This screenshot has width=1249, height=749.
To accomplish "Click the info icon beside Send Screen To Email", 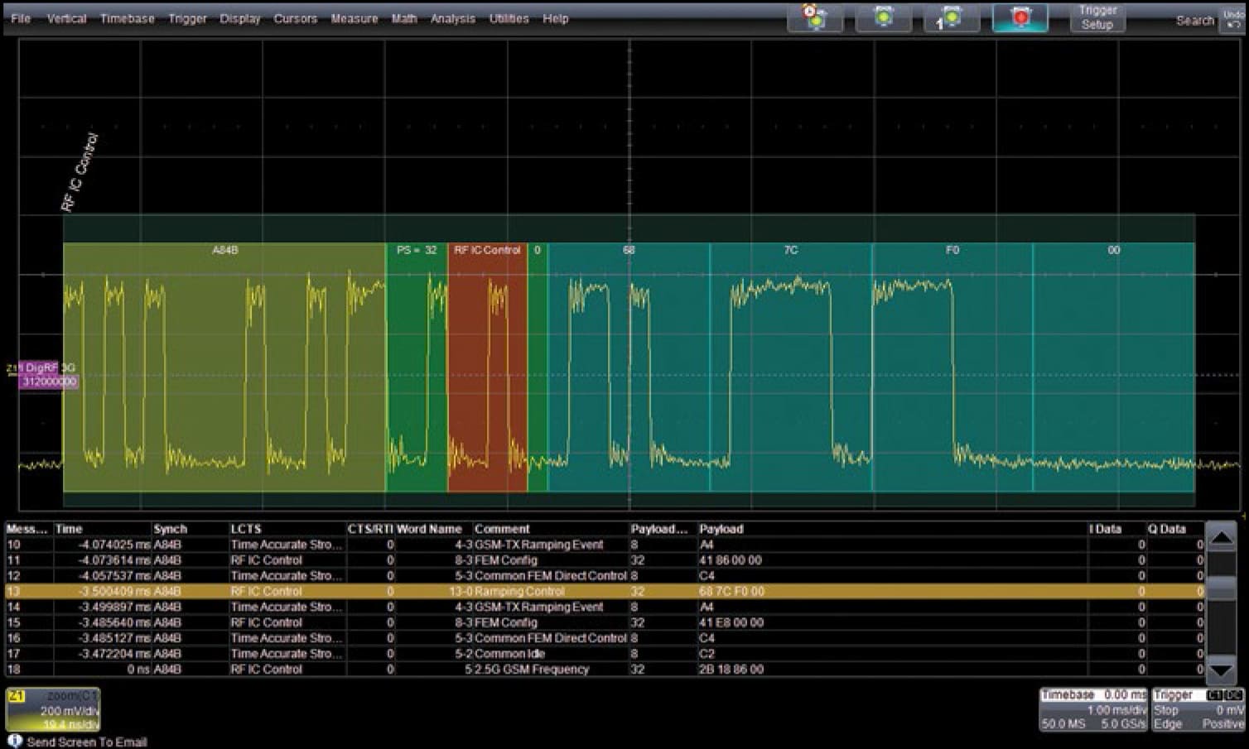I will [x=16, y=740].
